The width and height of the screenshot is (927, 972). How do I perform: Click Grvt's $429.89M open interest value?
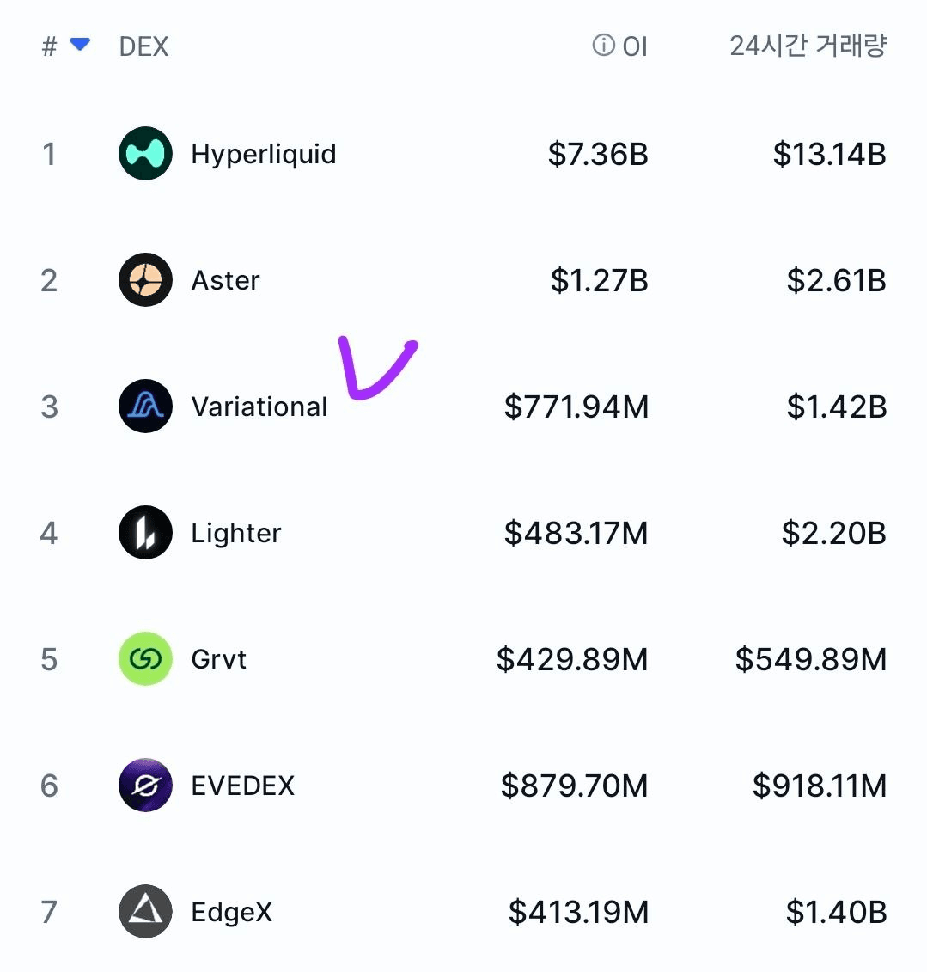pos(572,659)
